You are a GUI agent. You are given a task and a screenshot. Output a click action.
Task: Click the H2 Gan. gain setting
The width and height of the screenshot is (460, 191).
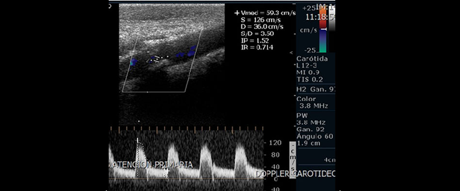coord(315,89)
